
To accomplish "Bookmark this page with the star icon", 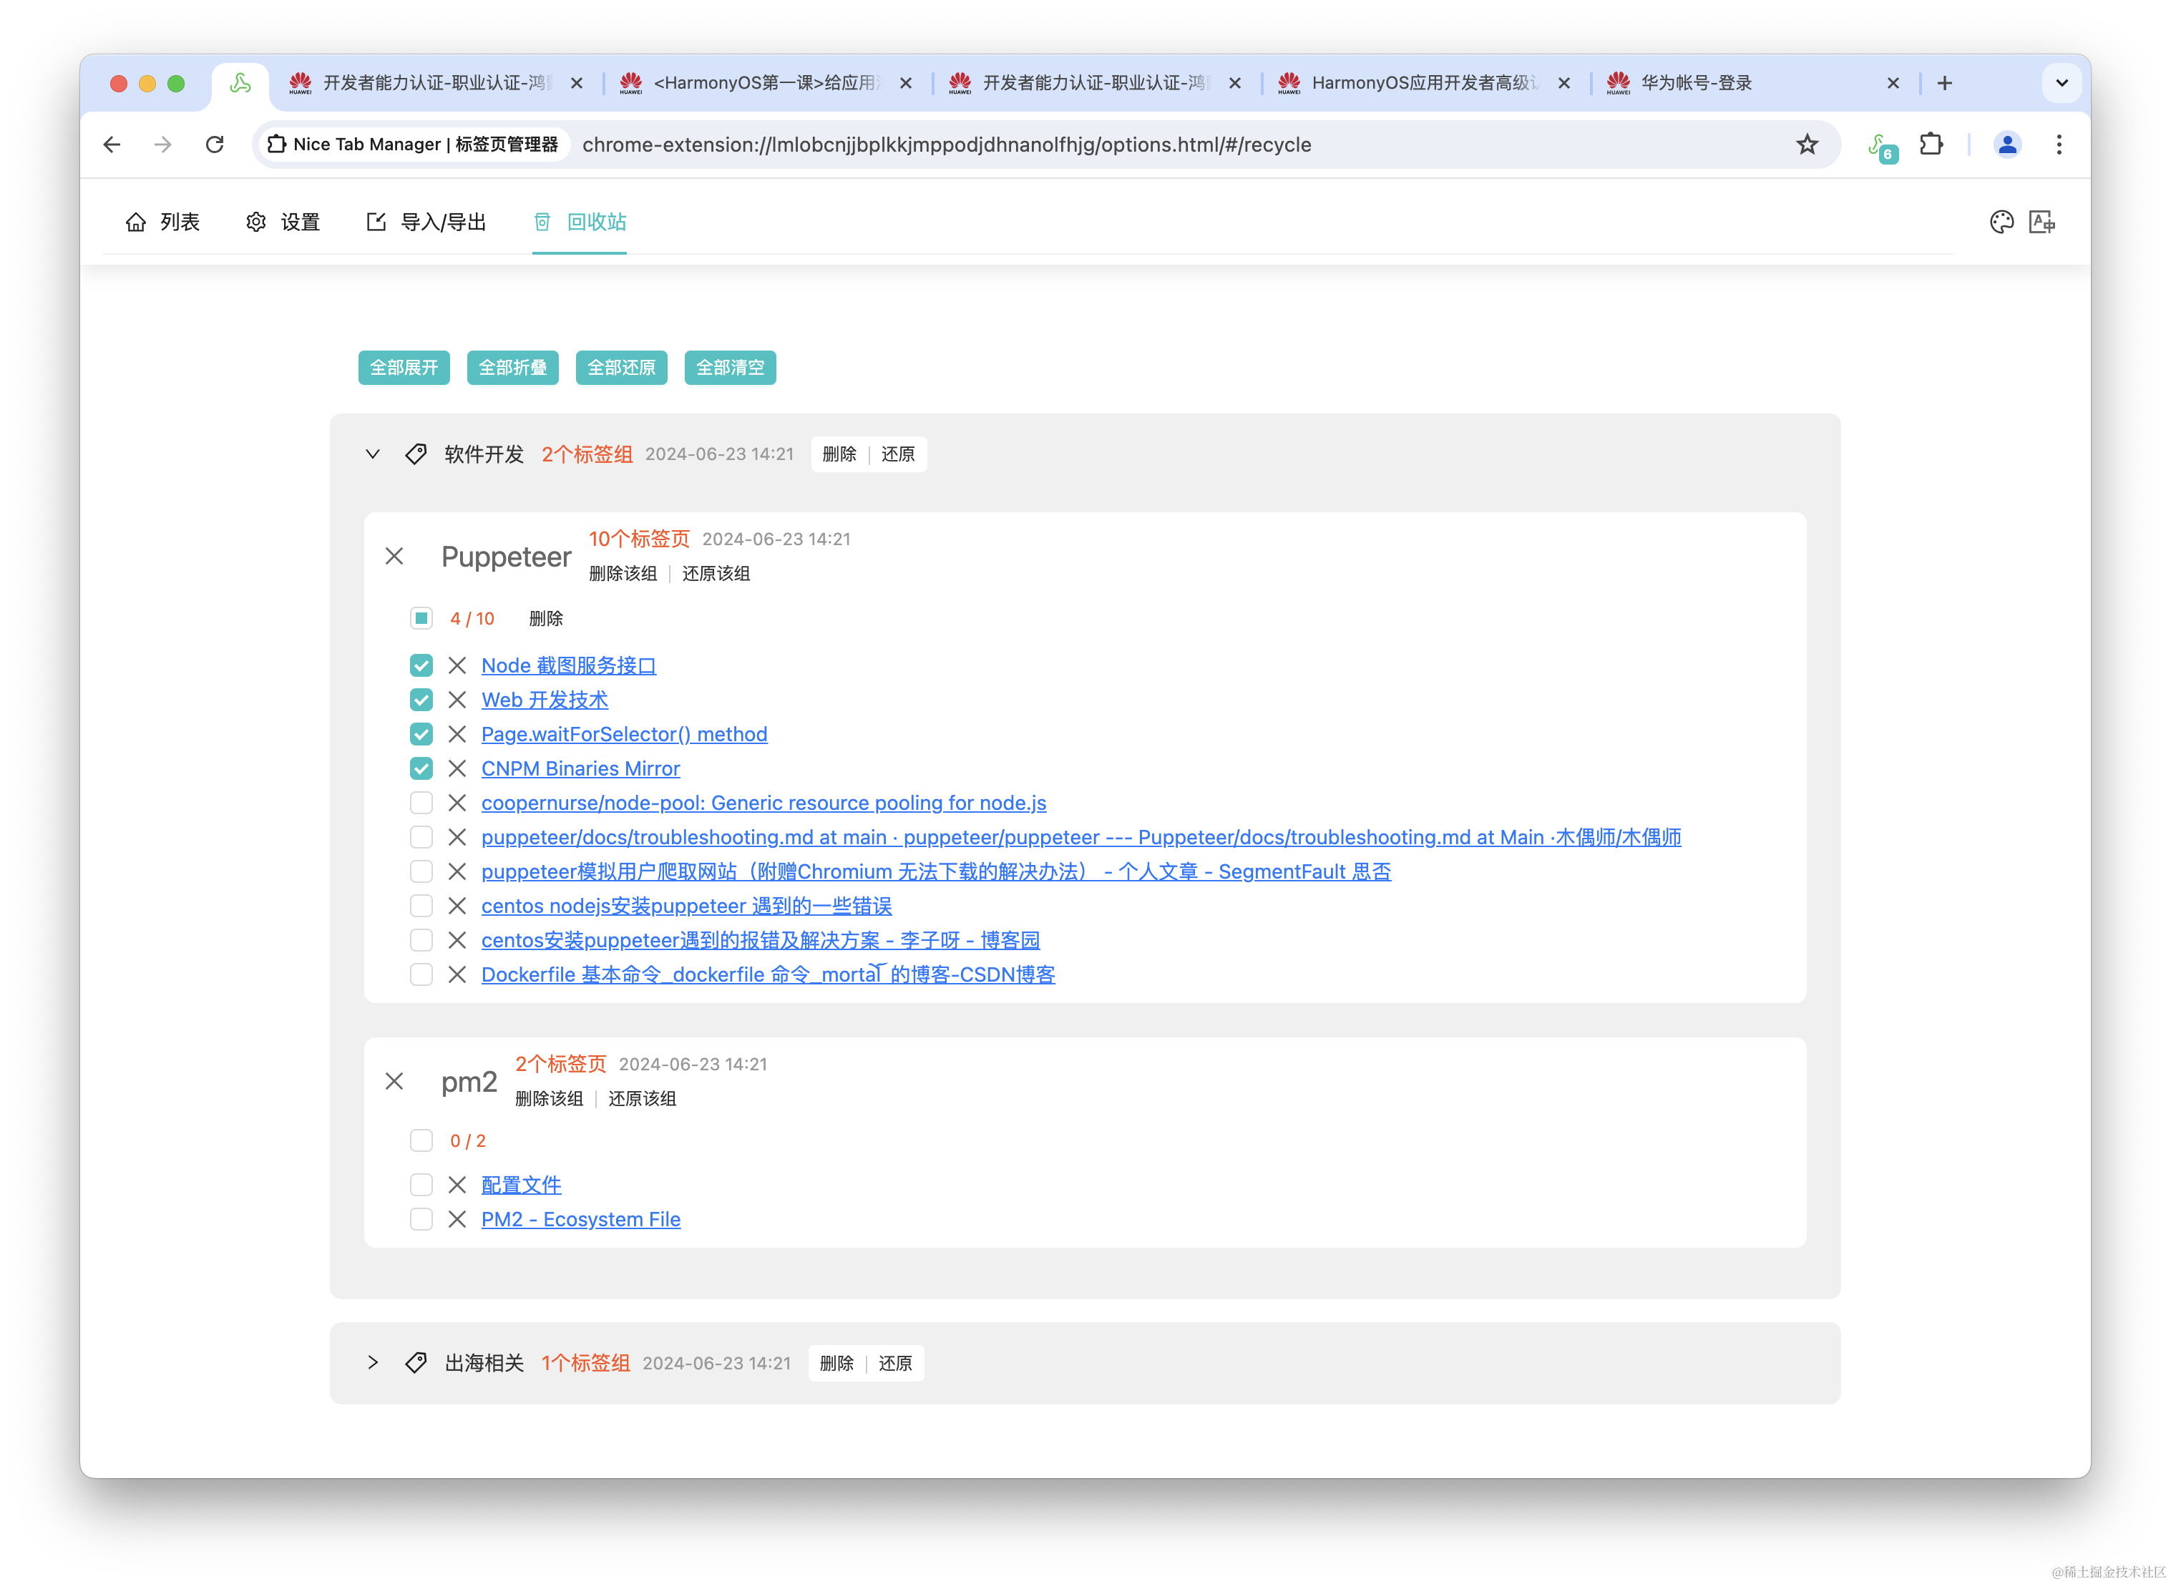I will (x=1807, y=145).
